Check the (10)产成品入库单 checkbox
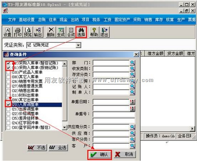Image resolution: width=197 pixels, height=161 pixels. pos(8,73)
